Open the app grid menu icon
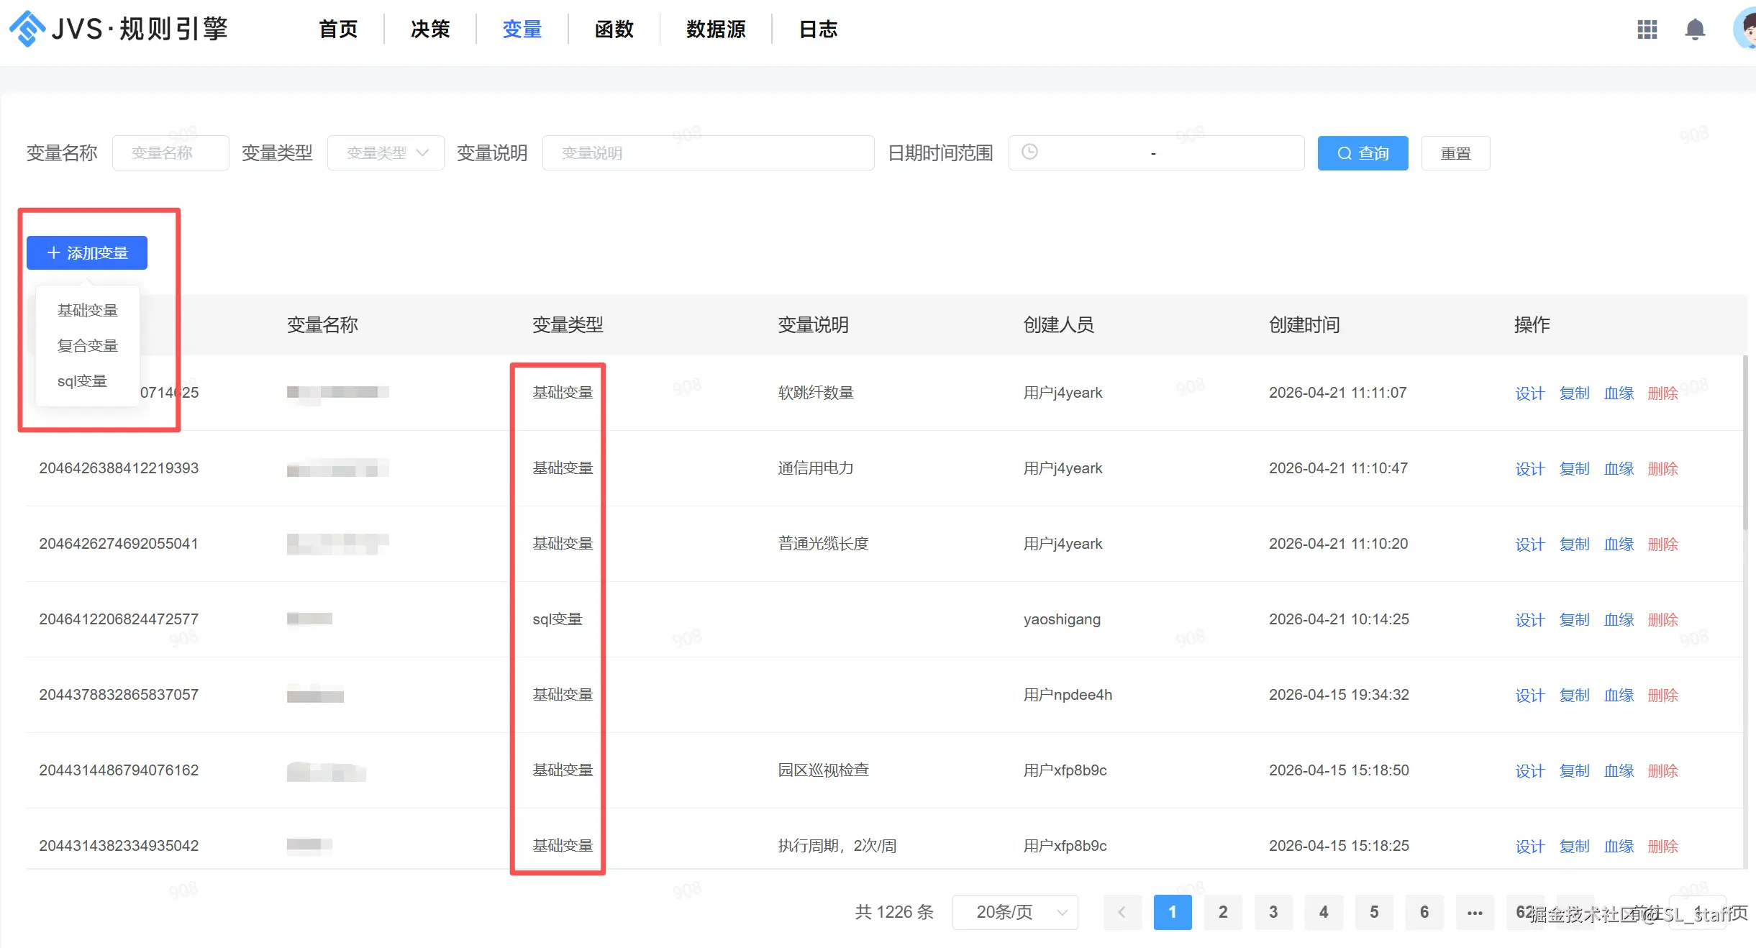 click(x=1647, y=29)
